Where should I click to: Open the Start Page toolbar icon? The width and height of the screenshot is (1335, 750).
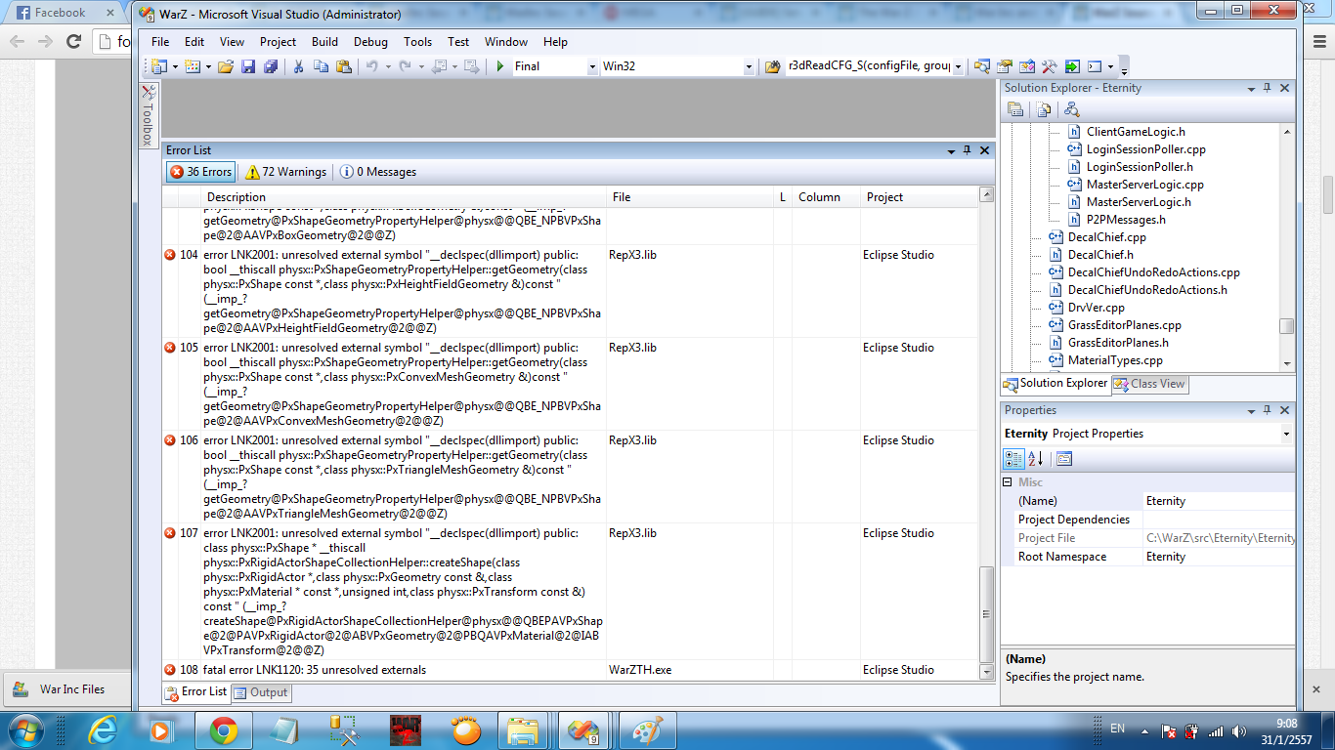[x=1072, y=66]
